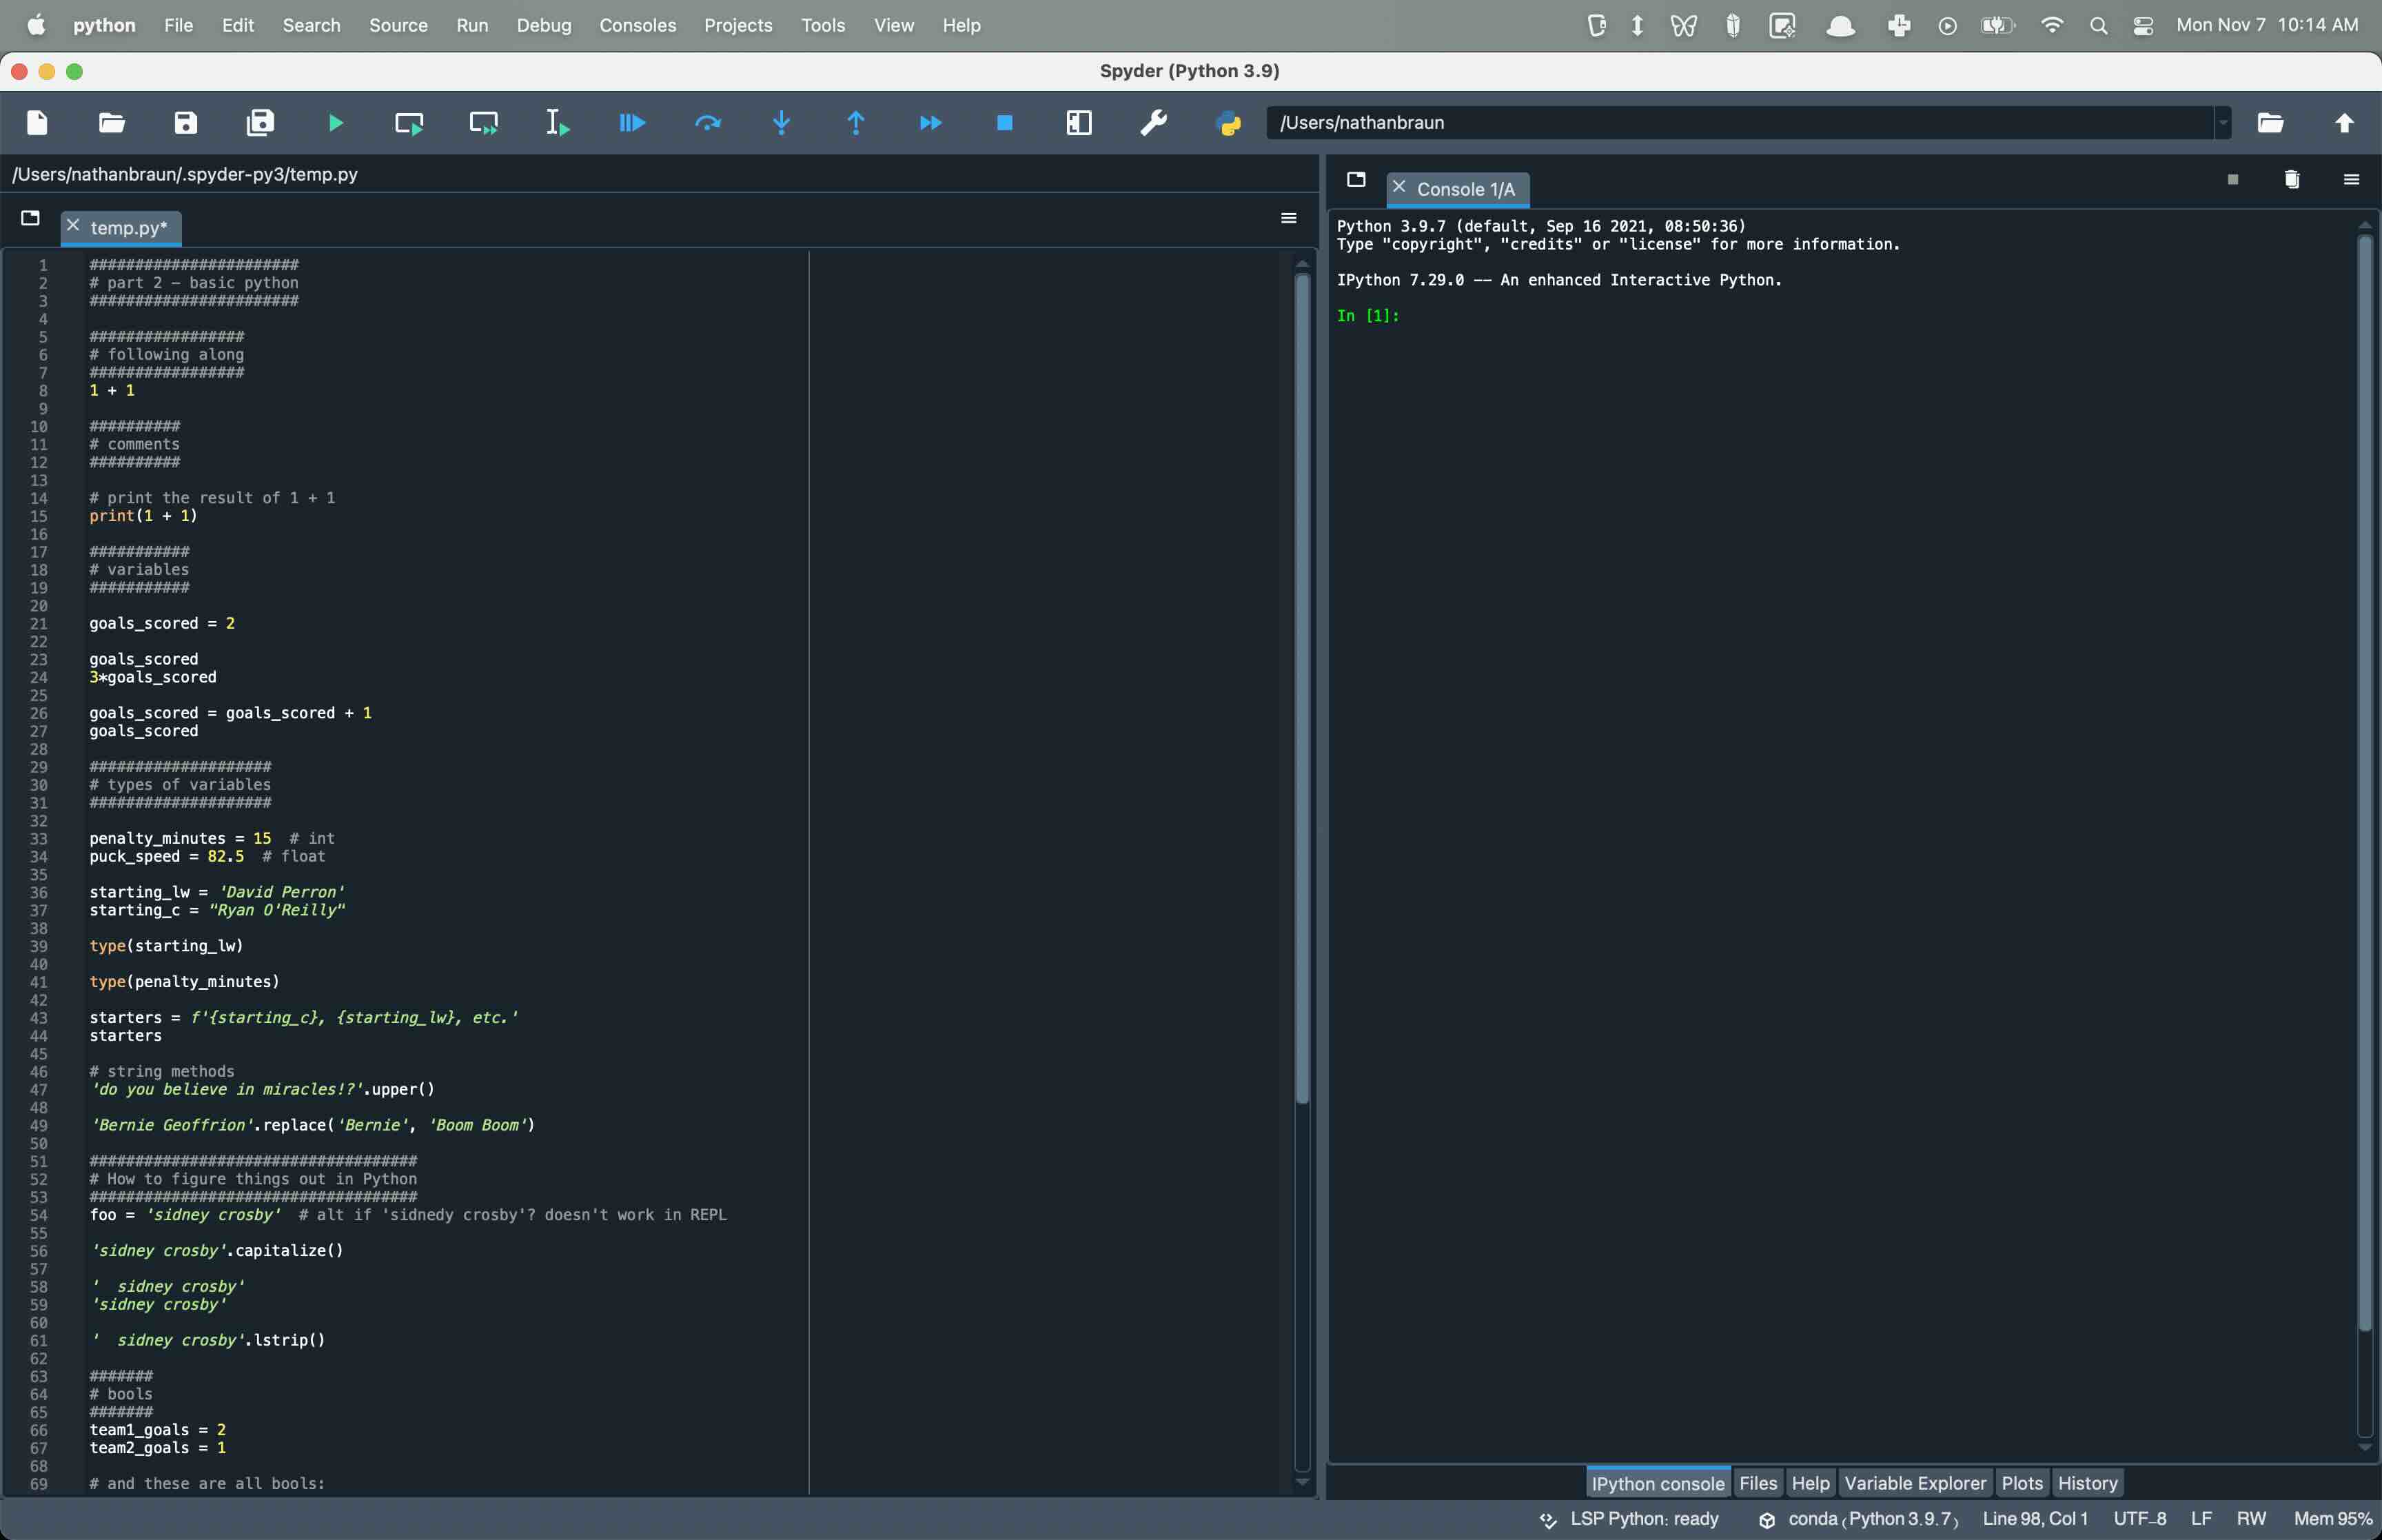This screenshot has height=1540, width=2382.
Task: Open macOS Control Center toggles icon
Action: 2143,26
